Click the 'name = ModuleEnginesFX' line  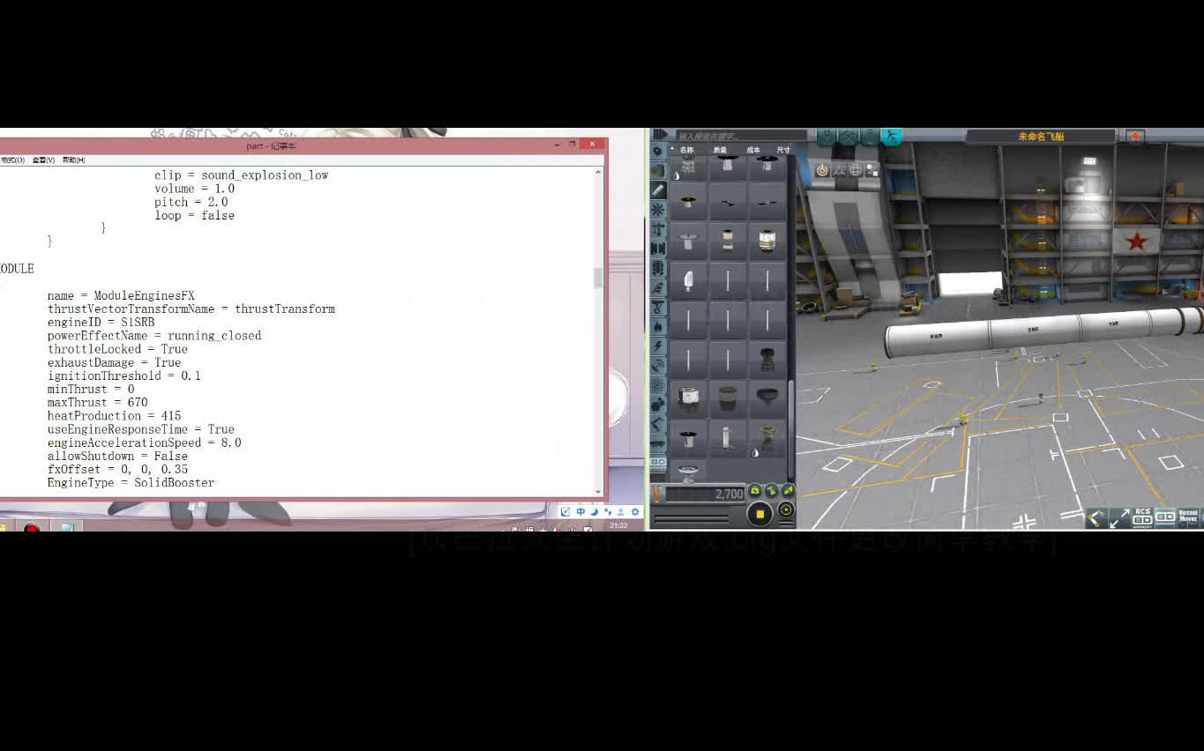(x=121, y=296)
